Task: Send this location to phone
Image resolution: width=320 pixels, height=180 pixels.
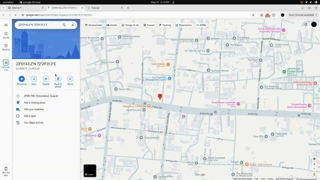Action: (x=58, y=82)
